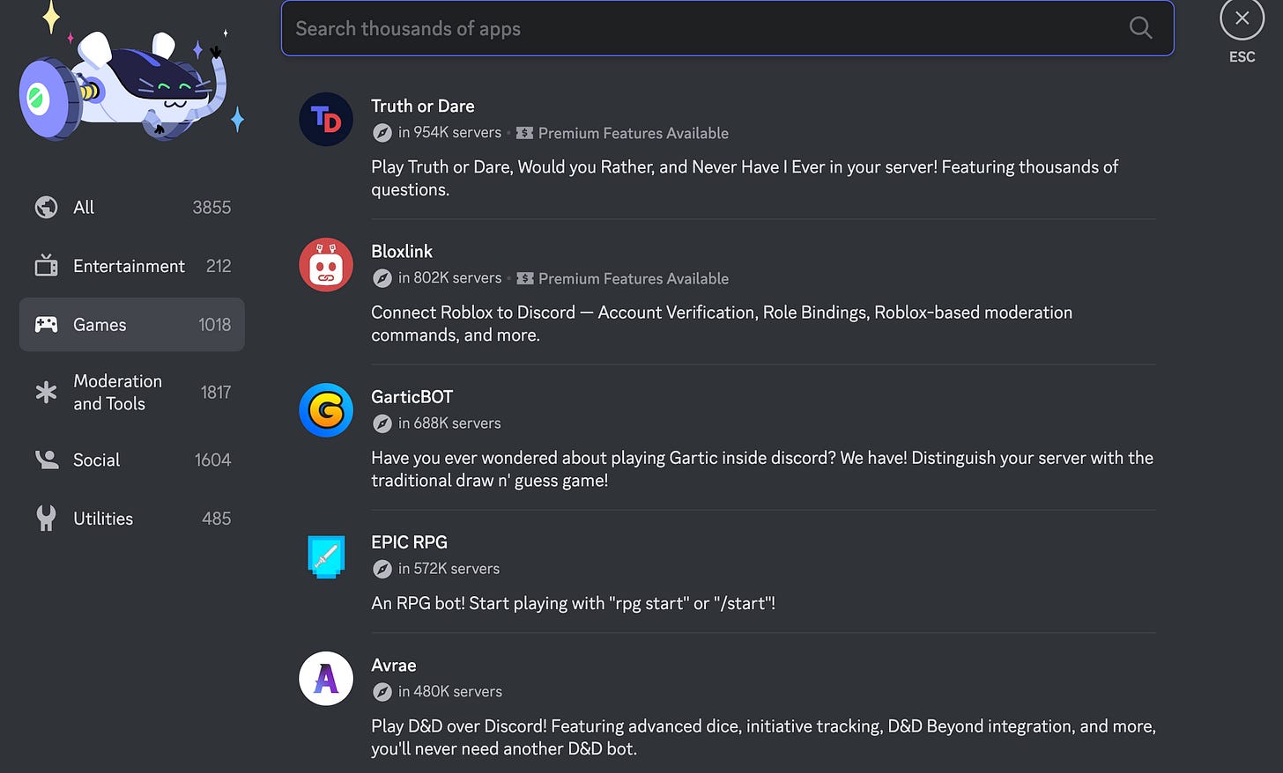Click 'in 572K servers' text
Image resolution: width=1283 pixels, height=773 pixels.
click(449, 568)
